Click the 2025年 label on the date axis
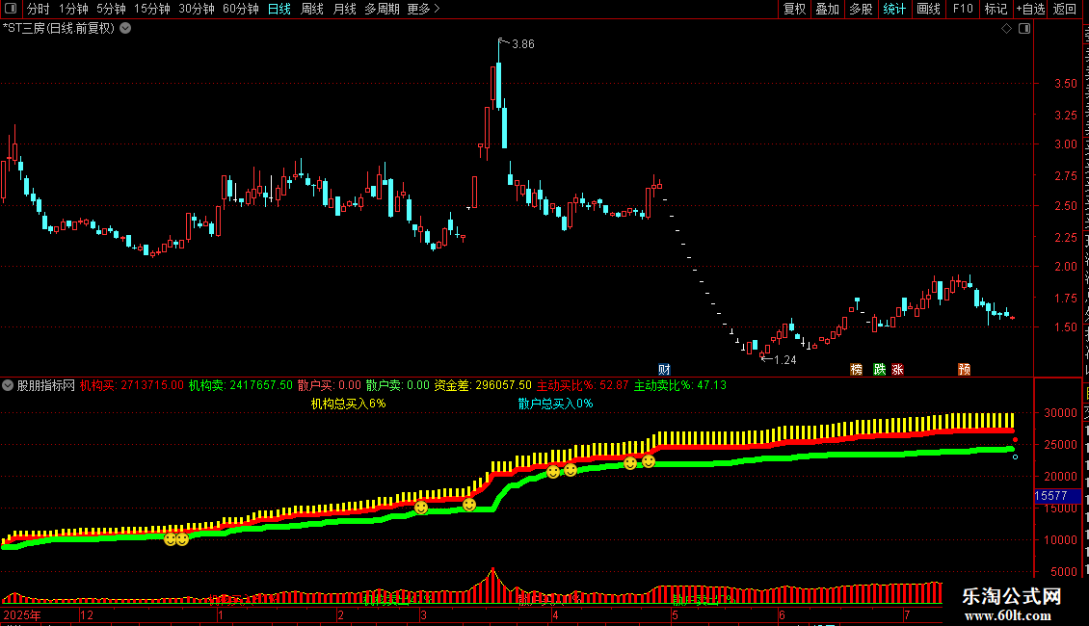The width and height of the screenshot is (1089, 626). coord(22,614)
